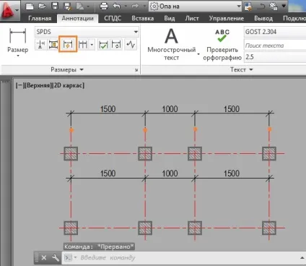Click Проверить орфографию spell check button
The width and height of the screenshot is (306, 266).
[x=222, y=45]
